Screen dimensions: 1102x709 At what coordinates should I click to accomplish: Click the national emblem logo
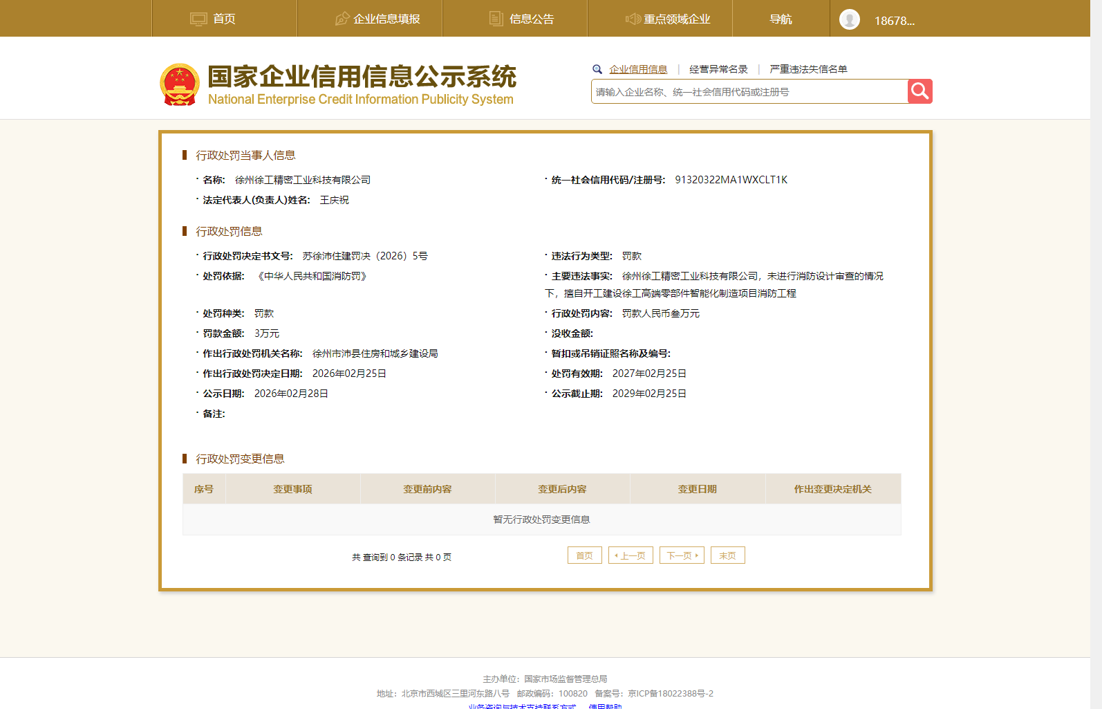pyautogui.click(x=180, y=84)
